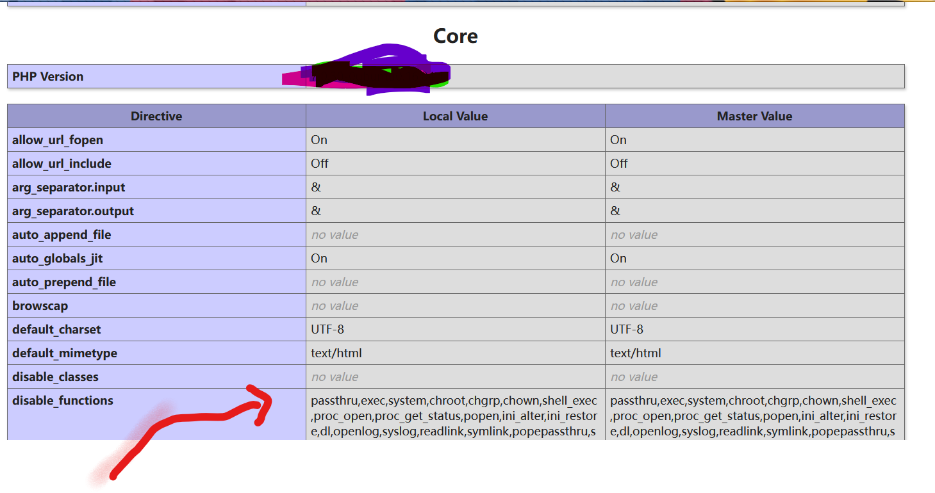
Task: Click disable_functions local value function list
Action: [x=454, y=416]
